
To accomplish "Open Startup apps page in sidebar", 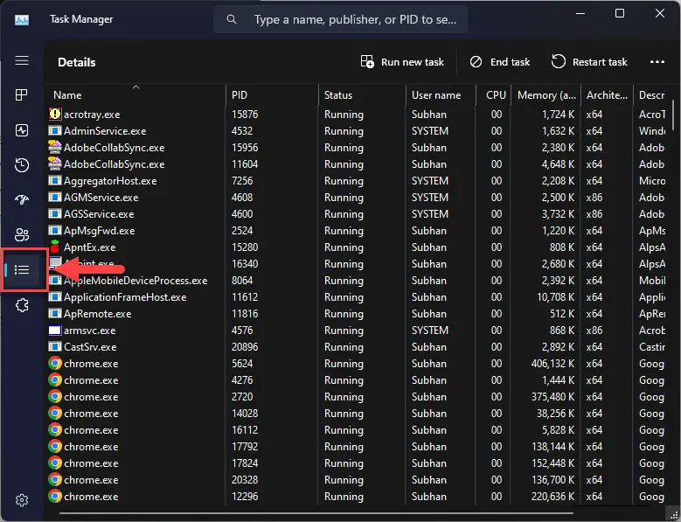I will click(22, 199).
